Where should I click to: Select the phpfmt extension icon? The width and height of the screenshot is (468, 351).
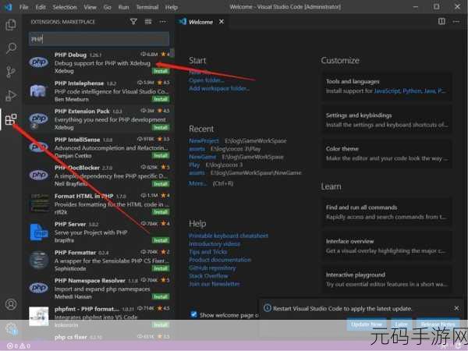[x=39, y=317]
